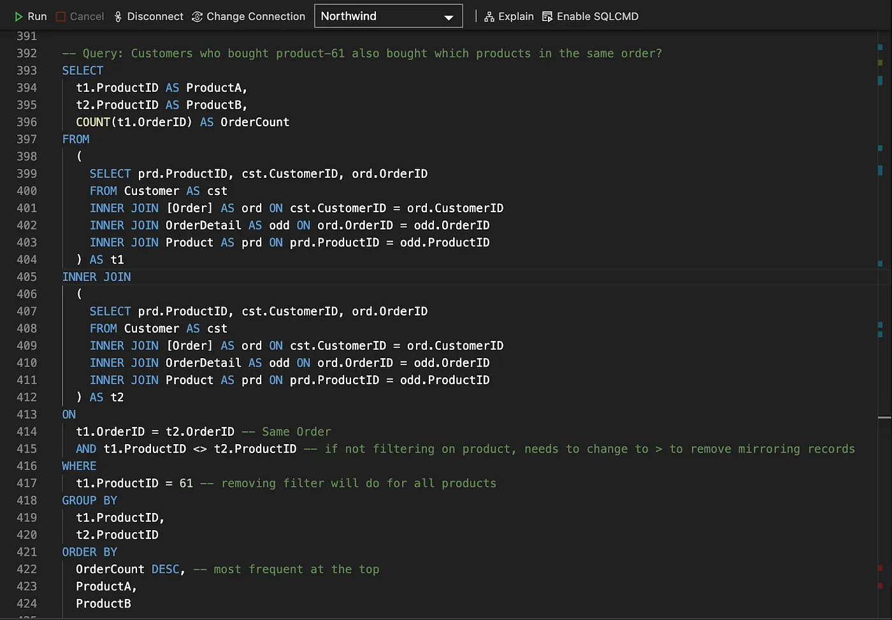Click line number 405

coord(27,277)
